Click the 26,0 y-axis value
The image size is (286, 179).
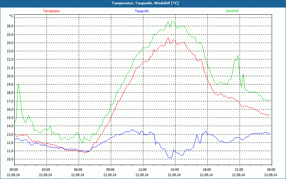pos(10,26)
